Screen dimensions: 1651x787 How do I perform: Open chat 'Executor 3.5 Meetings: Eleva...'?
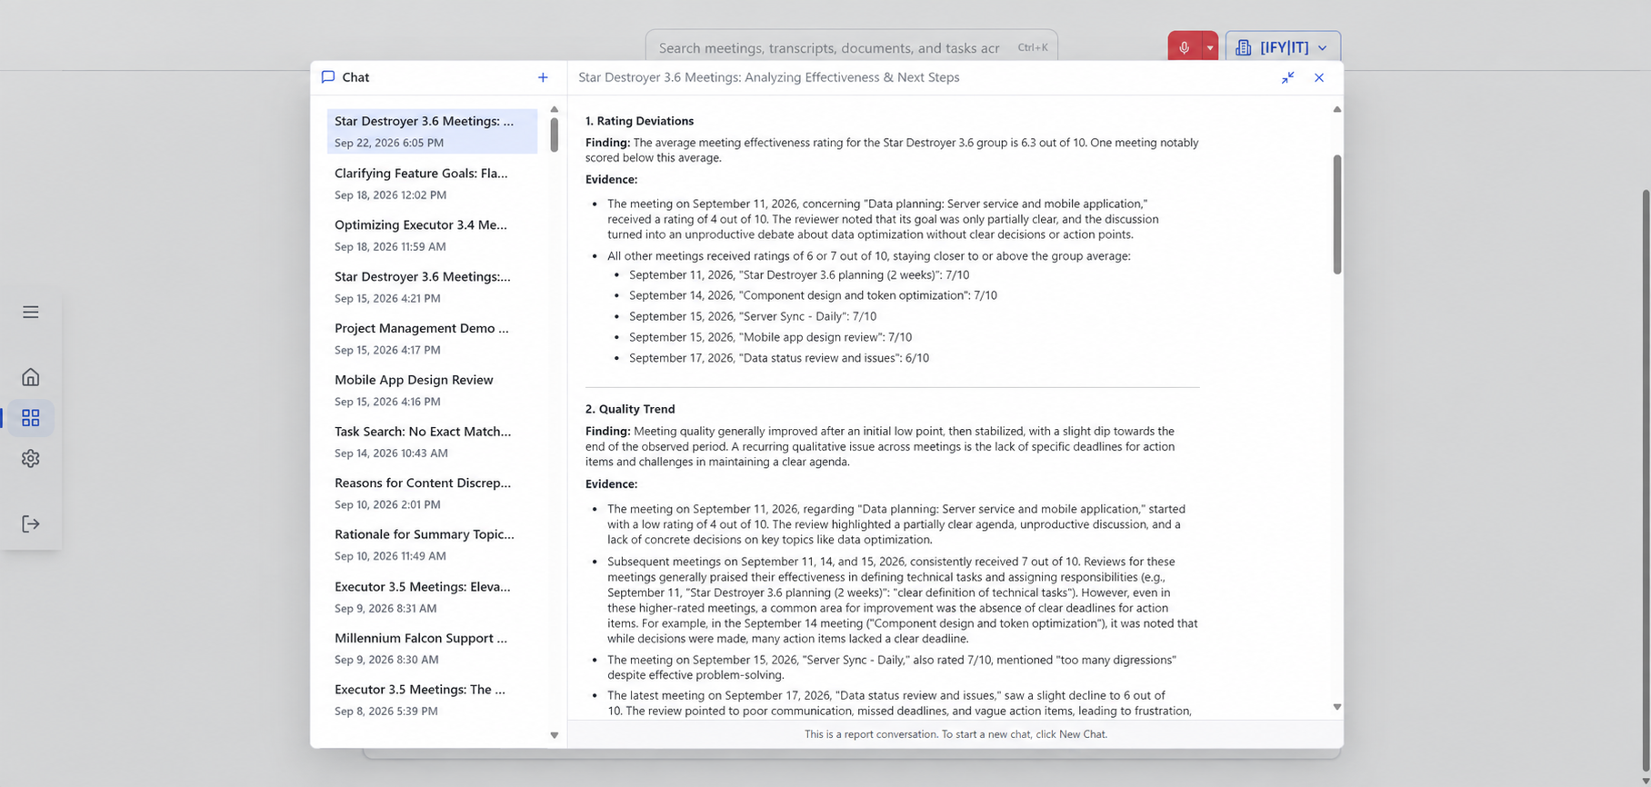[432, 596]
